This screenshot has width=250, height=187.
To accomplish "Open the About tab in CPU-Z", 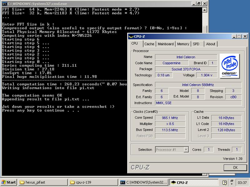I will pyautogui.click(x=210, y=44).
